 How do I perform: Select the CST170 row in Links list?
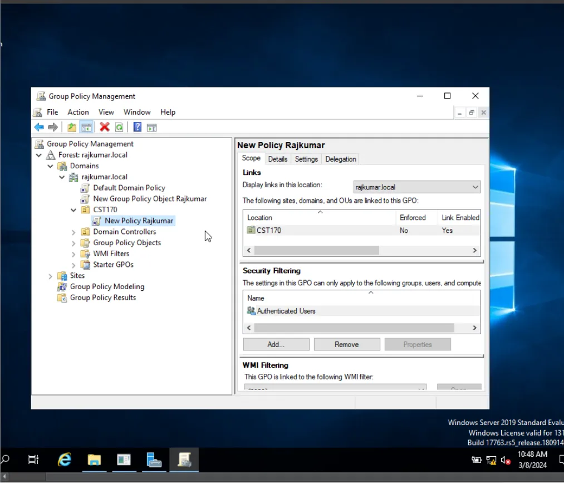point(361,230)
